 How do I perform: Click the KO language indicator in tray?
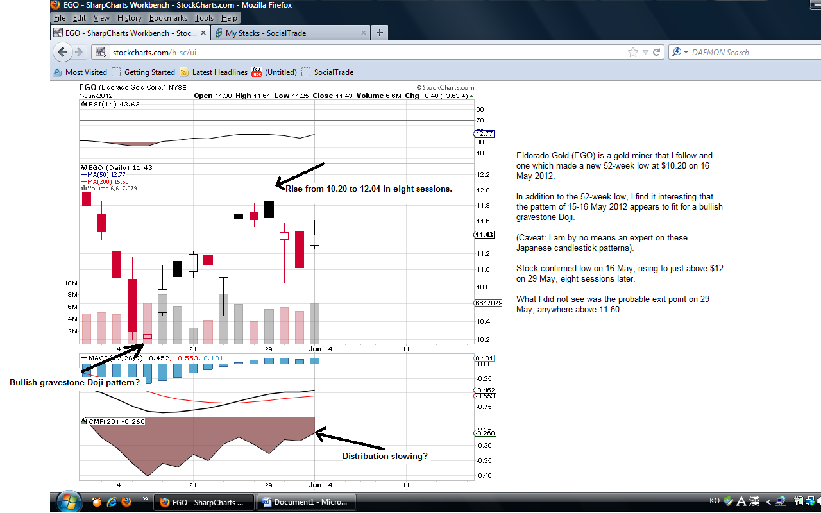715,501
